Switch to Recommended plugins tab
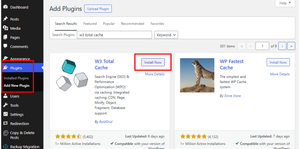The width and height of the screenshot is (299, 149). click(133, 24)
